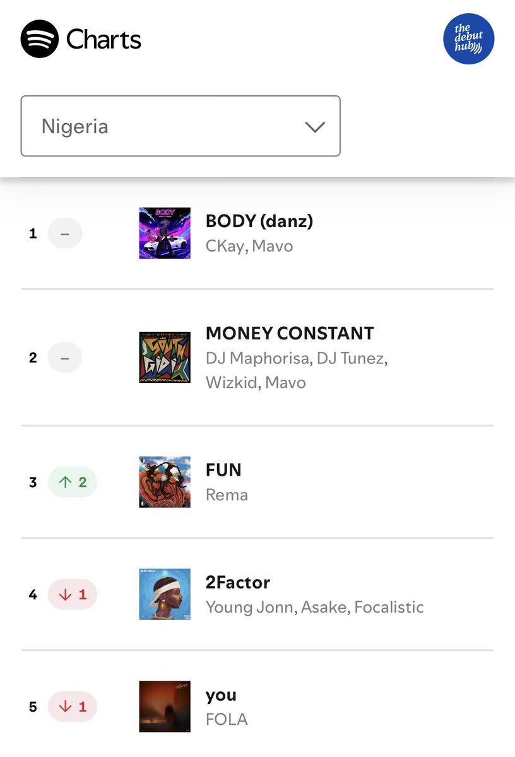Open artist line Young Jonn, Asake, Focalistic
The width and height of the screenshot is (515, 757).
tap(314, 607)
